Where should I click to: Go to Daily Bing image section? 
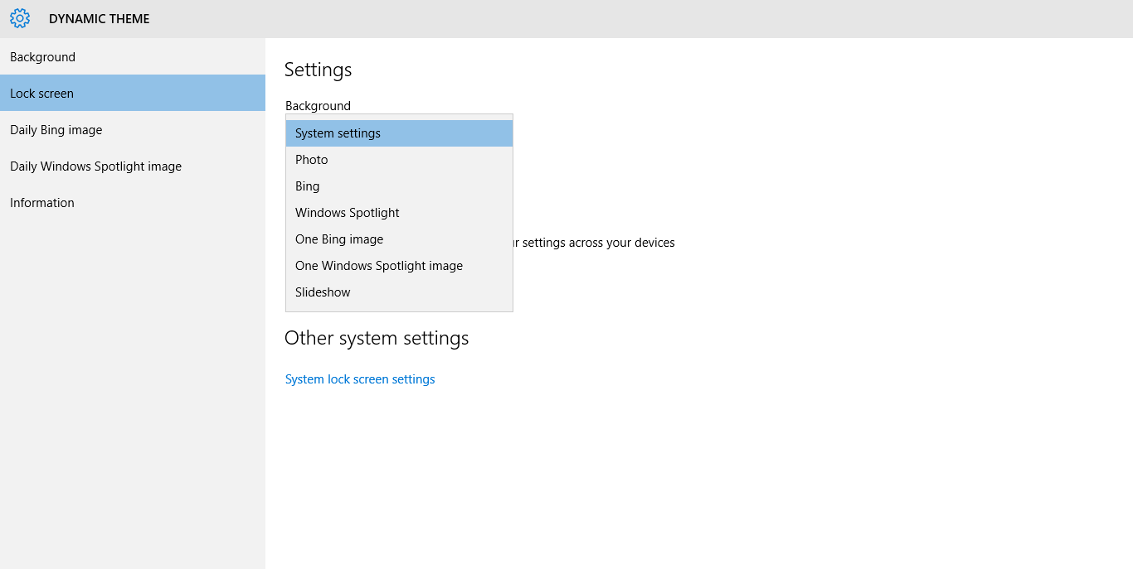133,129
